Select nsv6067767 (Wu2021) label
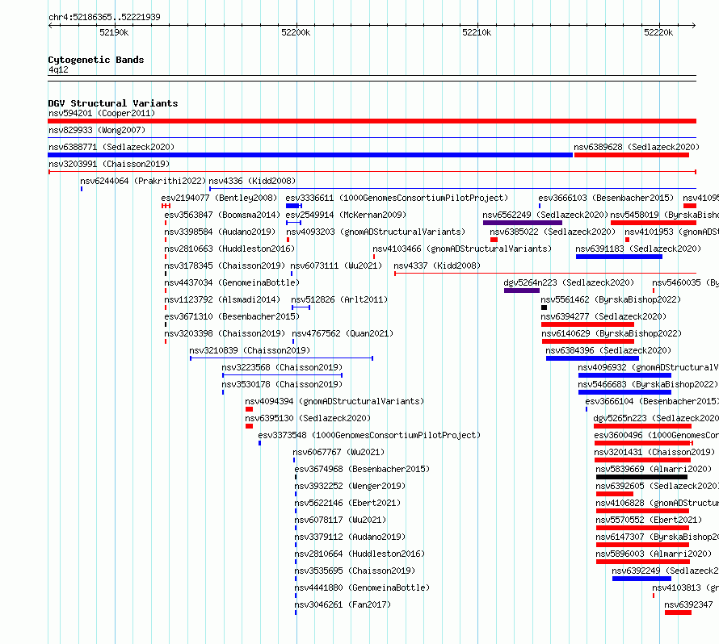The width and height of the screenshot is (719, 644). [338, 452]
